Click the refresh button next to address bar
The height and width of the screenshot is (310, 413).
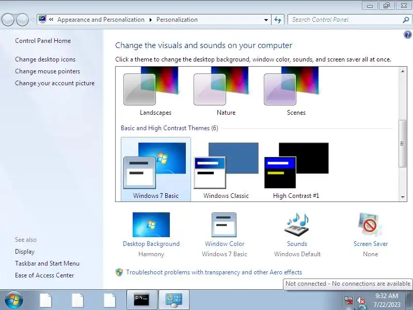(x=278, y=20)
